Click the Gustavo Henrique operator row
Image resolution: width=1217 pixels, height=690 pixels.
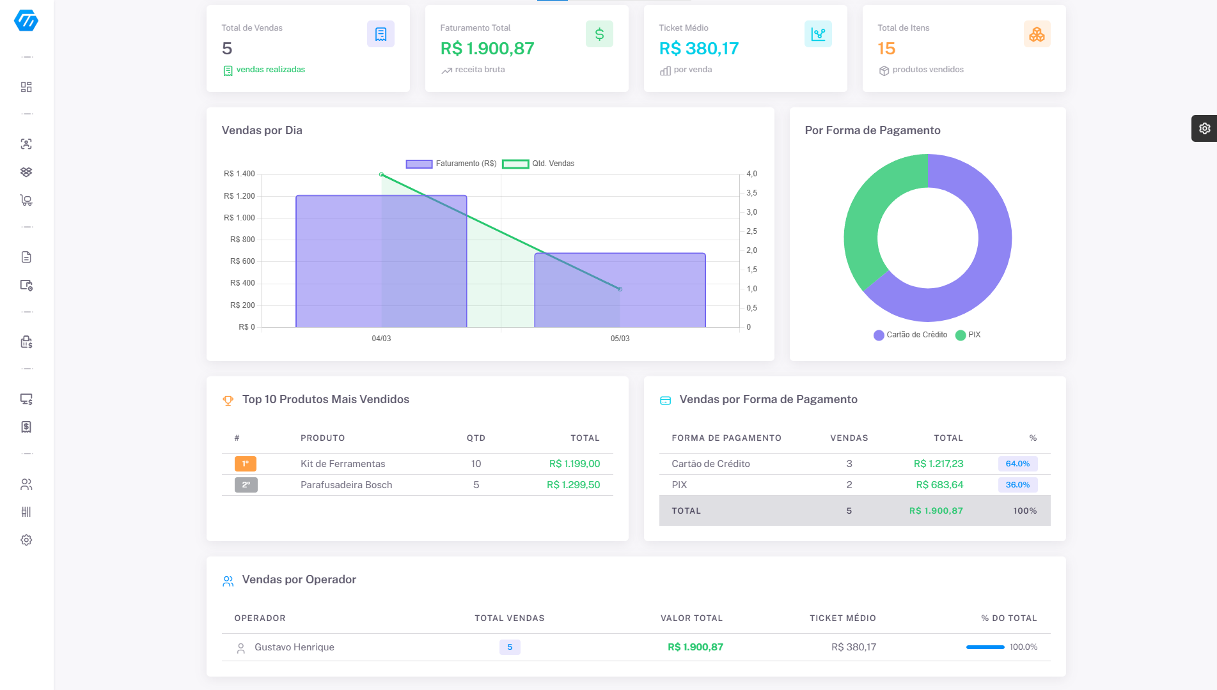294,647
